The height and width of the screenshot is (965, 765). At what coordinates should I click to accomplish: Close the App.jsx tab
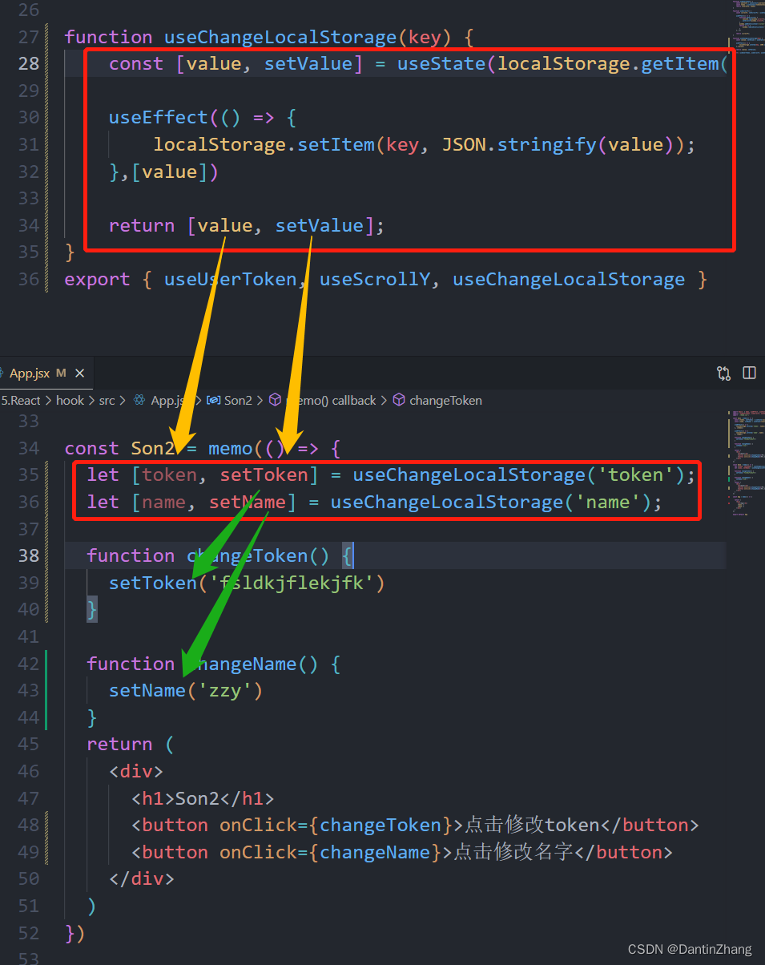78,373
